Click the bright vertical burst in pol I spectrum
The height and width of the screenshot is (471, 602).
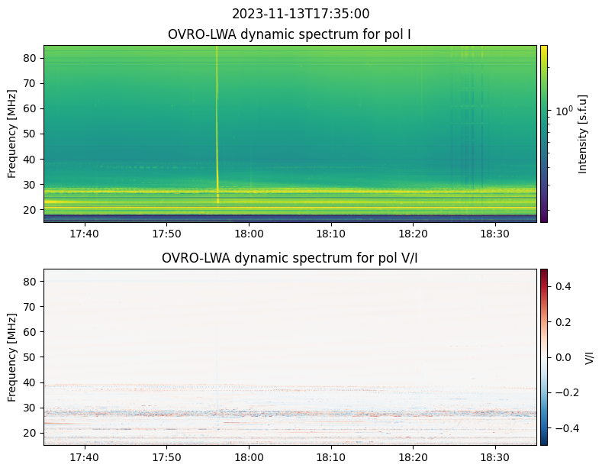click(217, 122)
